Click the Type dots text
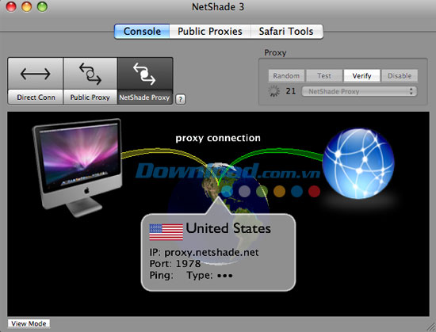The height and width of the screenshot is (332, 436). click(x=209, y=275)
